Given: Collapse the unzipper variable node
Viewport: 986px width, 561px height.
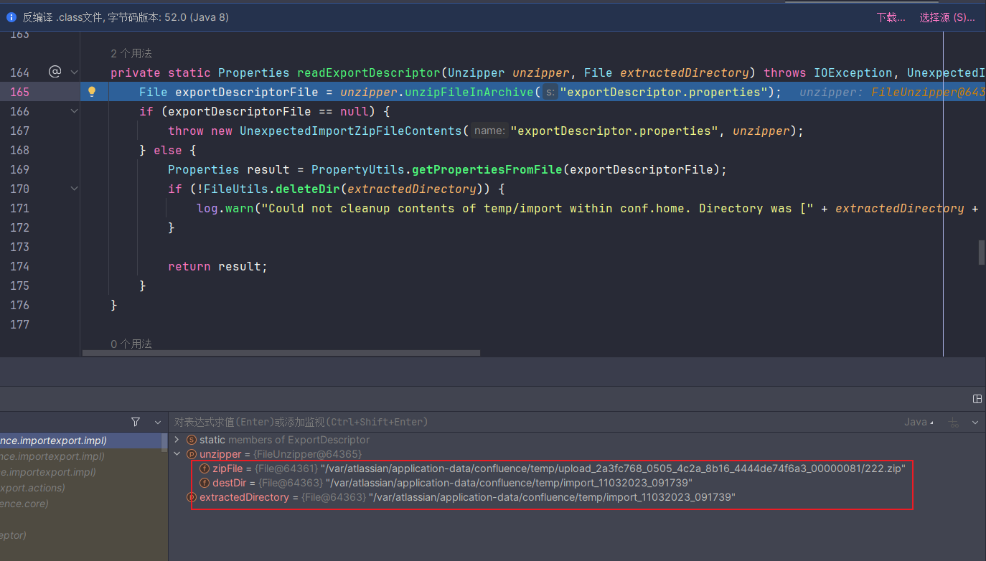Looking at the screenshot, I should [177, 454].
